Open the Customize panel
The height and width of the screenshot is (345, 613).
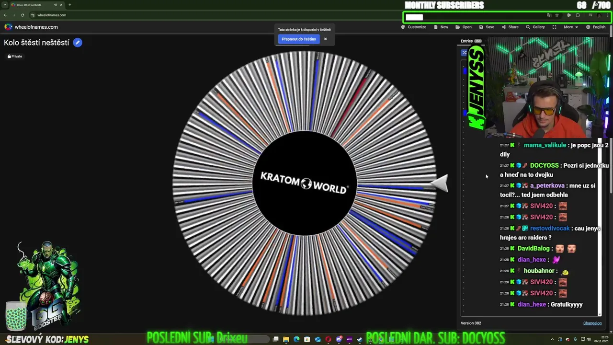tap(414, 27)
